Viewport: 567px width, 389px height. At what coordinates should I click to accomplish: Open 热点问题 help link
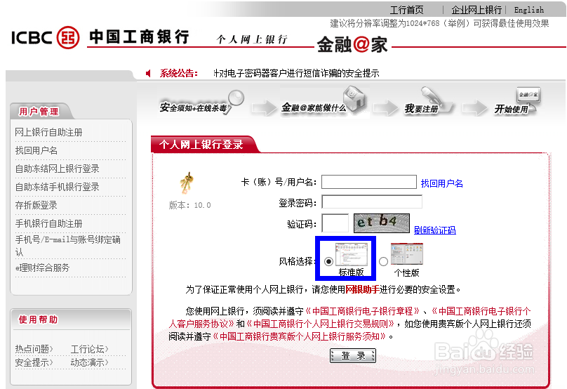34,349
